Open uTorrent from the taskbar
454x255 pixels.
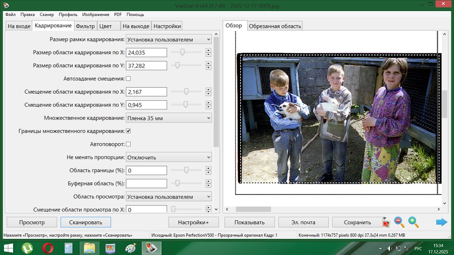[27, 248]
